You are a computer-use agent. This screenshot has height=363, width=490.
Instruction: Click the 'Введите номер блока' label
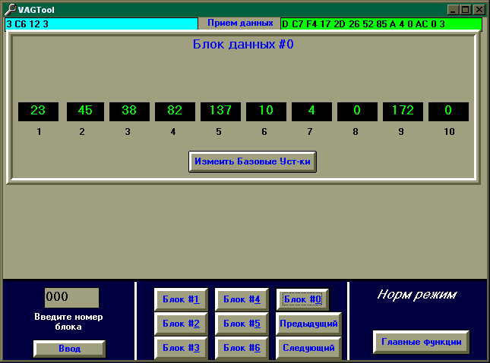coord(68,321)
